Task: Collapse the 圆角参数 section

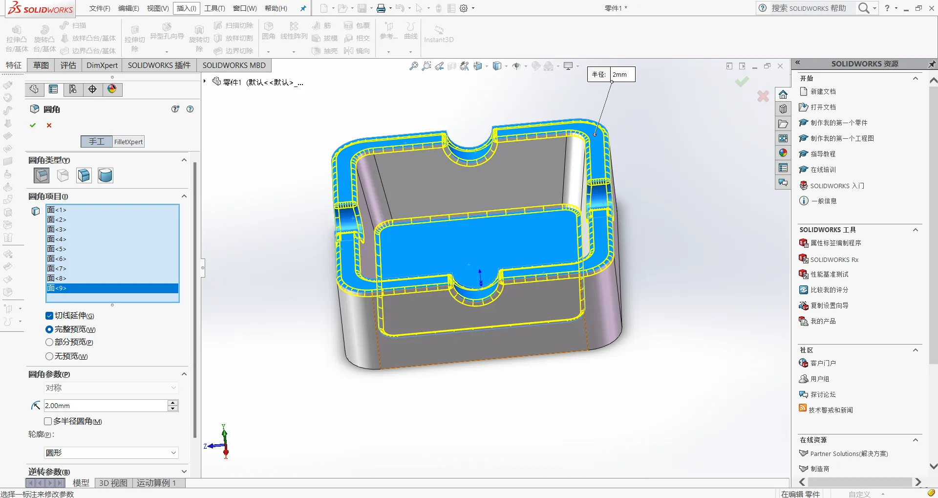Action: tap(184, 374)
